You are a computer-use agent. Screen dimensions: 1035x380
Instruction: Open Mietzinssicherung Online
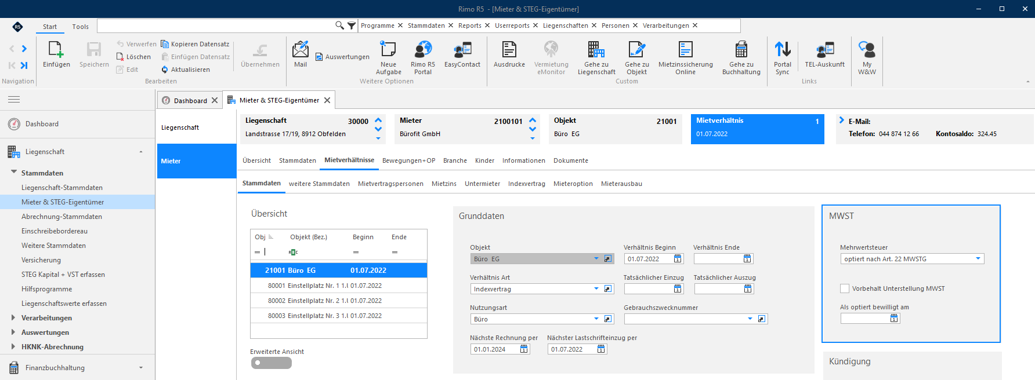(686, 58)
